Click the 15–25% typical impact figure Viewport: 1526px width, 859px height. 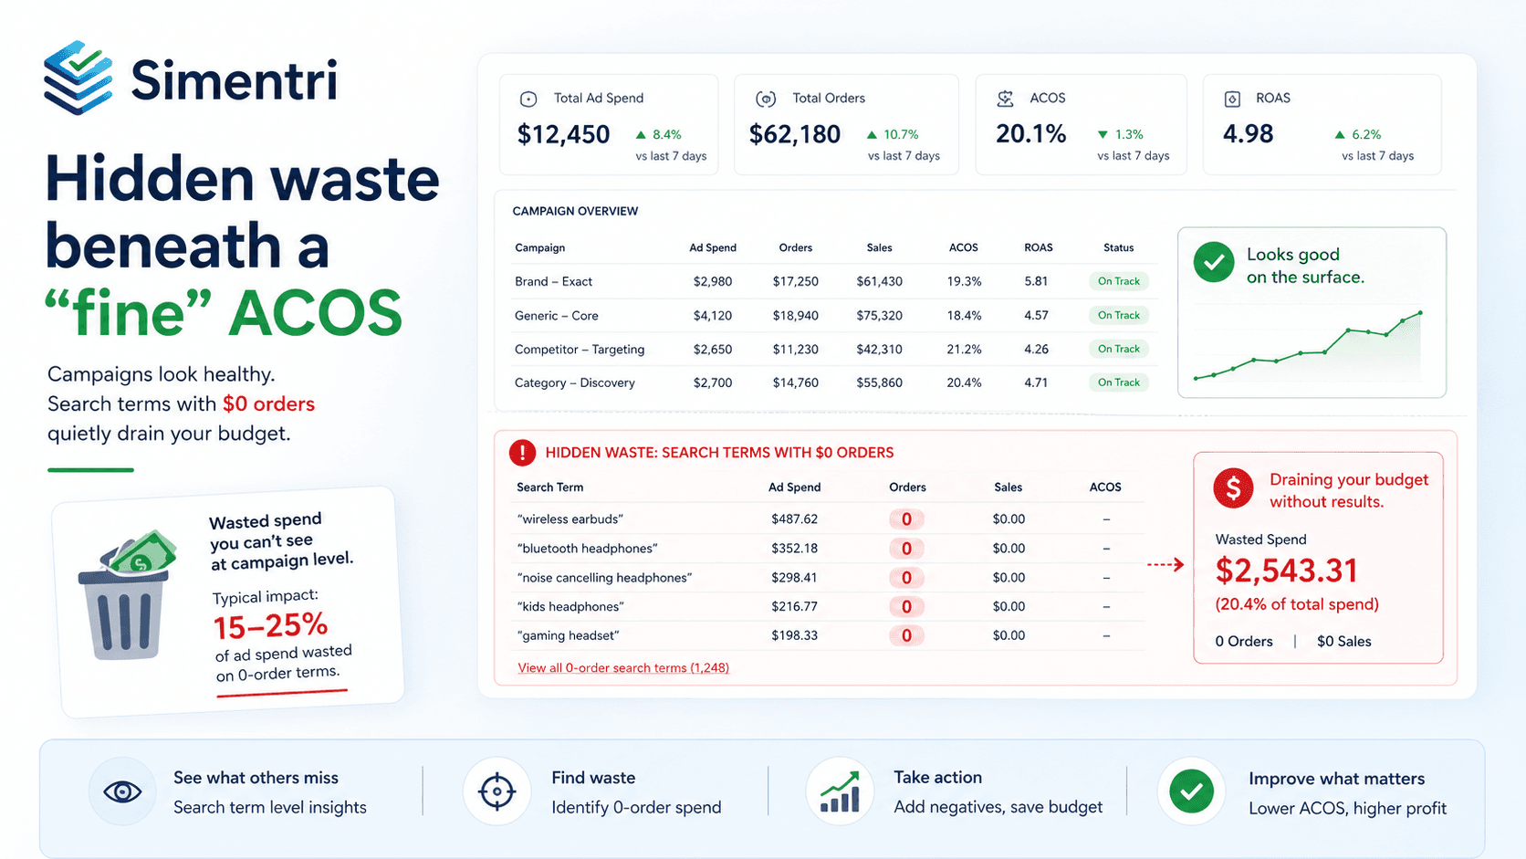(x=270, y=626)
